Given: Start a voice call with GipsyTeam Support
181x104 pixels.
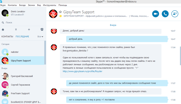Looking at the screenshot, I should tap(165, 14).
